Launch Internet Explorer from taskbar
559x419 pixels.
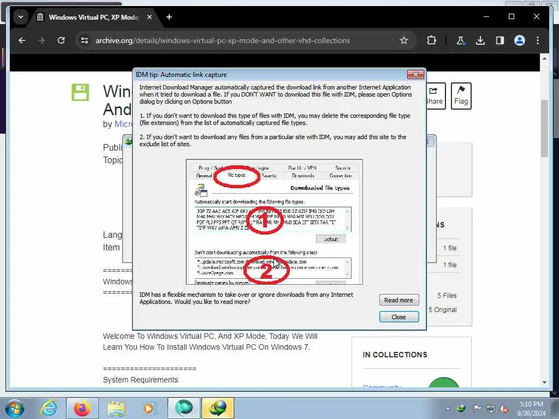pyautogui.click(x=49, y=408)
